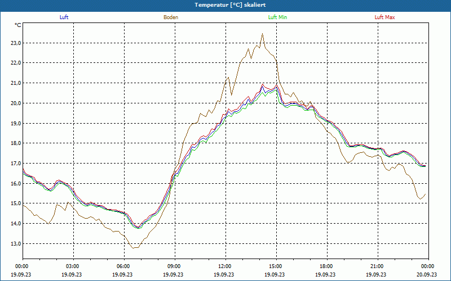Click the Luft legend label
The width and height of the screenshot is (451, 281).
coord(64,17)
